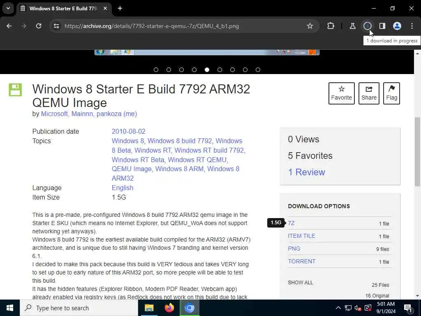Click the browser forward arrow
This screenshot has width=421, height=316.
click(x=23, y=26)
